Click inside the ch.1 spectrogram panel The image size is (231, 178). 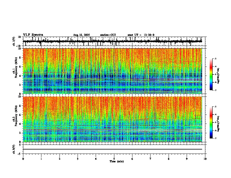(113, 71)
